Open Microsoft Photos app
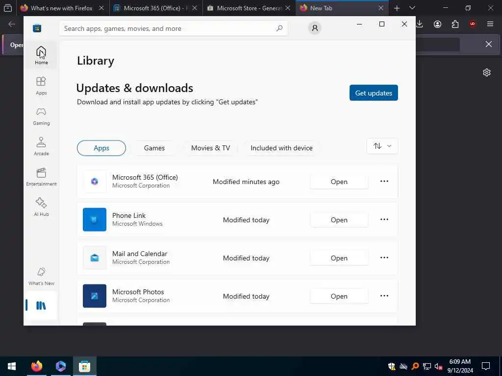 (x=339, y=296)
